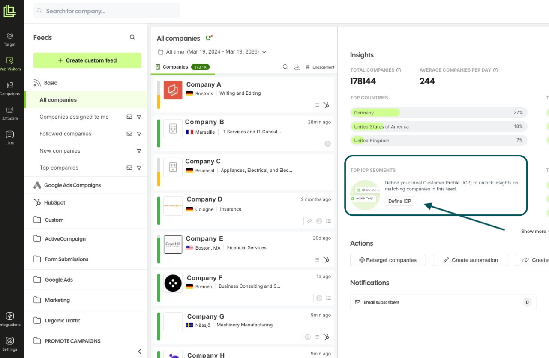
Task: Click key icon on Company D card
Action: (309, 221)
